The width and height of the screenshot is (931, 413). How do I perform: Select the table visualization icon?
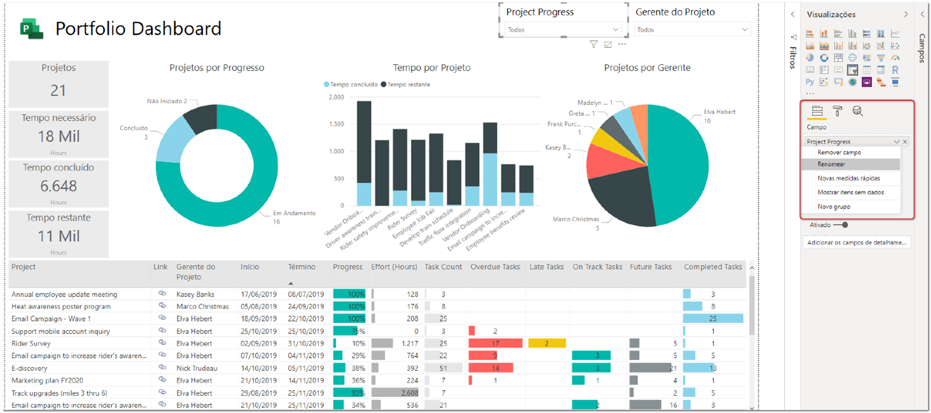pos(867,70)
